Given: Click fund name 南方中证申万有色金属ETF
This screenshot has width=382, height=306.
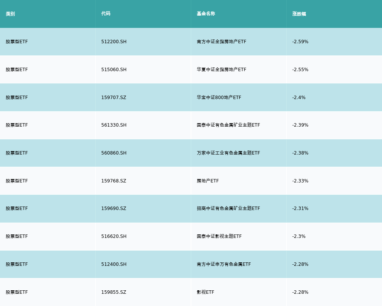Looking at the screenshot, I should (223, 264).
